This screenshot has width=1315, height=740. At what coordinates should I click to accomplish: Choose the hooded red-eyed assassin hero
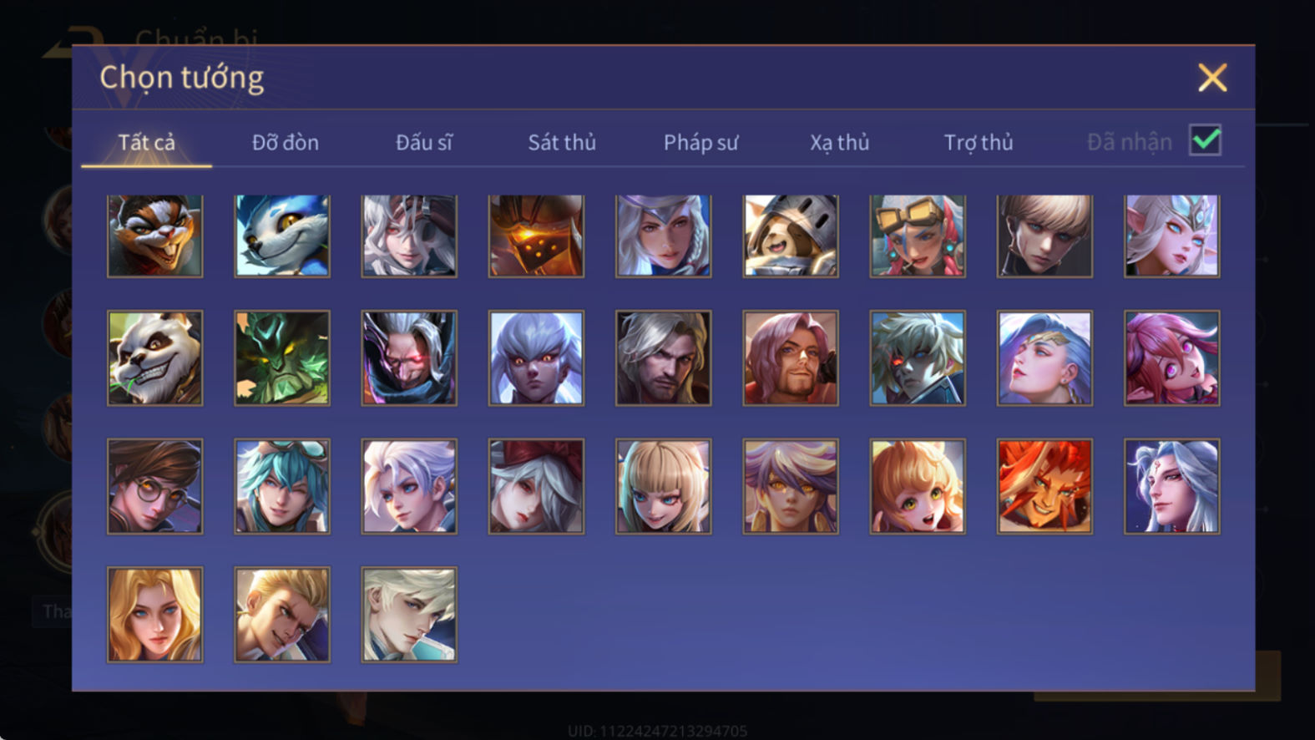coord(409,358)
